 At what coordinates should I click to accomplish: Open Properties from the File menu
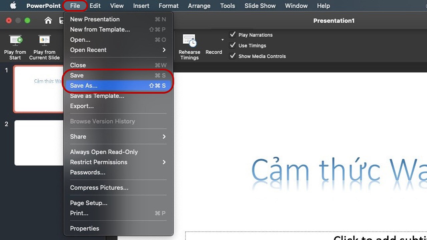pos(118,228)
